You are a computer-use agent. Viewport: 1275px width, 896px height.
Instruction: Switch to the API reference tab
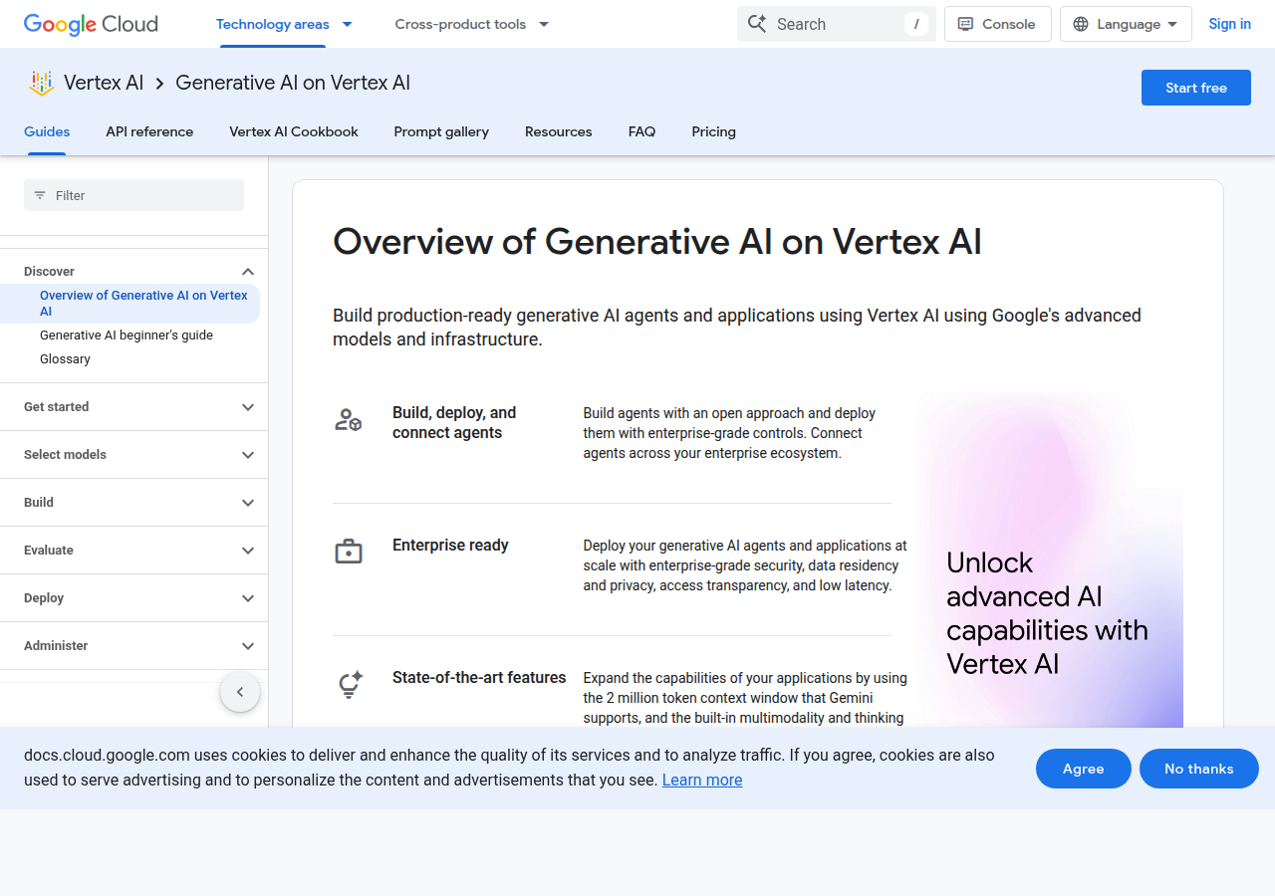point(149,131)
